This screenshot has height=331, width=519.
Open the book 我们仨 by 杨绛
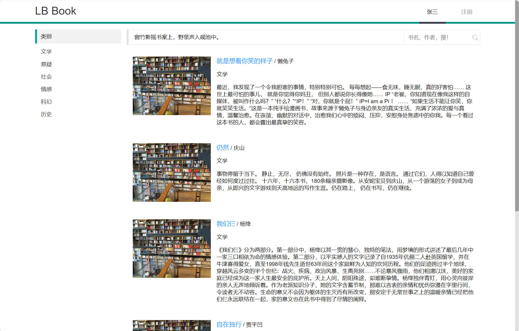click(x=225, y=224)
